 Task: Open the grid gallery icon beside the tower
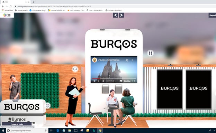click(150, 53)
